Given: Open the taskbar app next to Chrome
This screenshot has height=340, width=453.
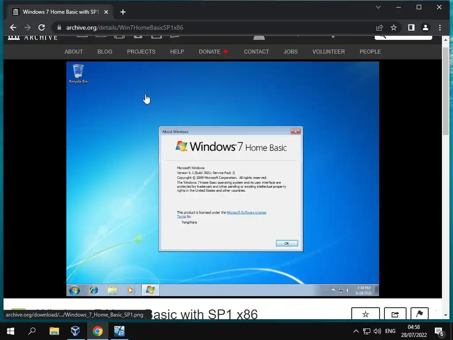Looking at the screenshot, I should [119, 331].
